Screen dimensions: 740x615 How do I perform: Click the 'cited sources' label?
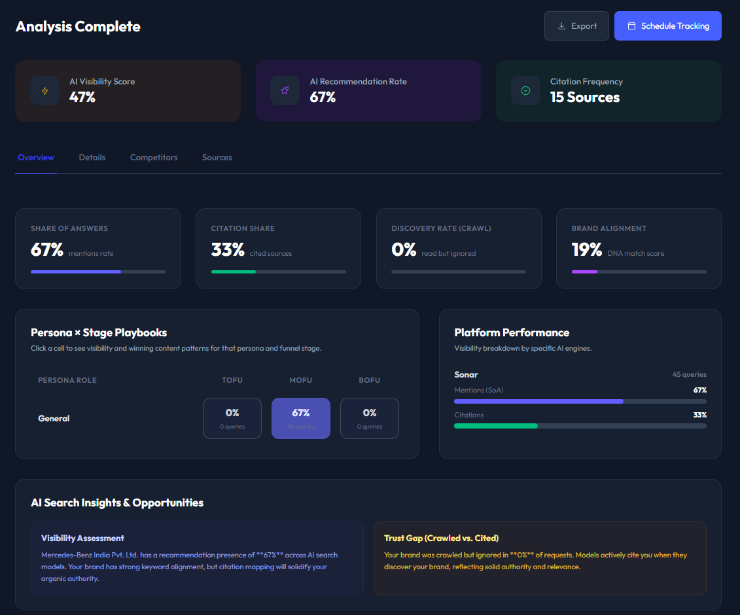tap(271, 253)
